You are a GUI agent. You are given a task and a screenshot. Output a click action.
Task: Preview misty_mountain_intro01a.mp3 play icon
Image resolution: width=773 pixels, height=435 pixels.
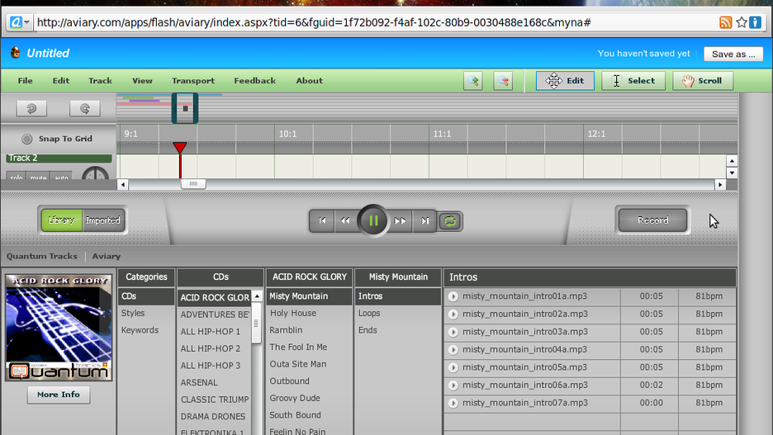pyautogui.click(x=453, y=296)
